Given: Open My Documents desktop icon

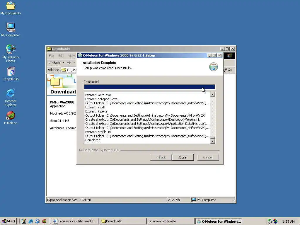Looking at the screenshot, I should click(11, 8).
